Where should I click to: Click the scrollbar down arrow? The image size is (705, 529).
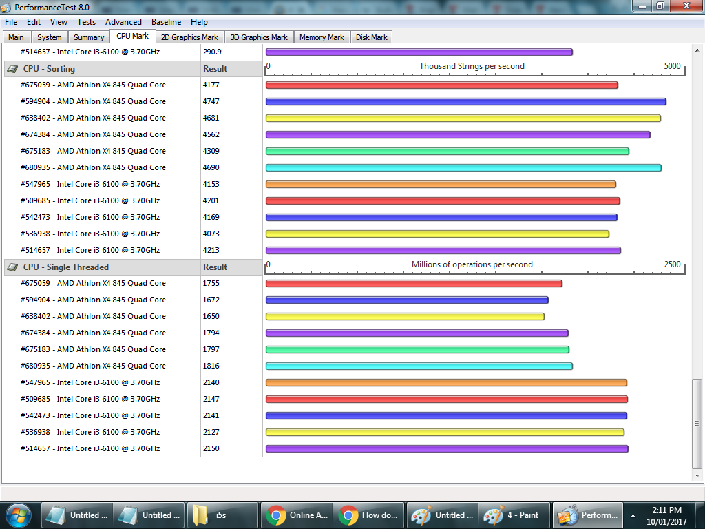point(697,475)
